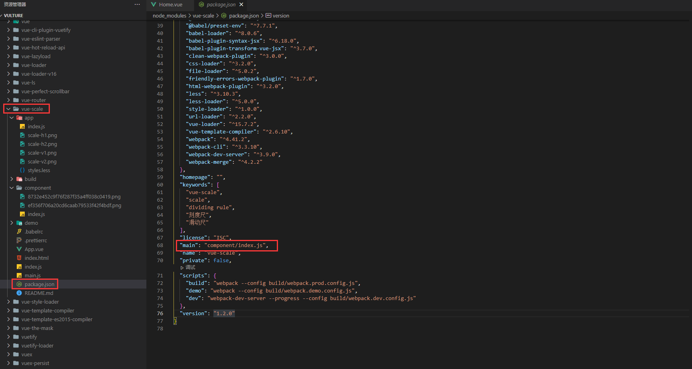Click the Vue icon of App.vue
The height and width of the screenshot is (369, 692).
tap(19, 249)
